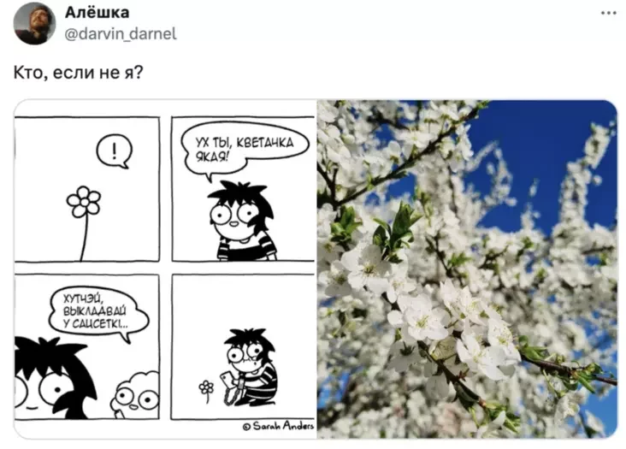Open the @darvin_darnel handle link
Image resolution: width=626 pixels, height=449 pixels.
point(121,34)
